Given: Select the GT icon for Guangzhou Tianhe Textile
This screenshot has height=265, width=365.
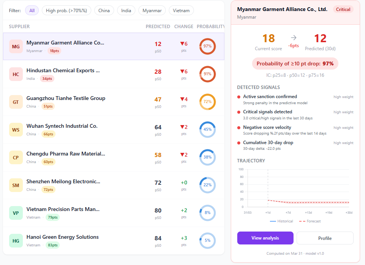Looking at the screenshot, I should [x=15, y=102].
